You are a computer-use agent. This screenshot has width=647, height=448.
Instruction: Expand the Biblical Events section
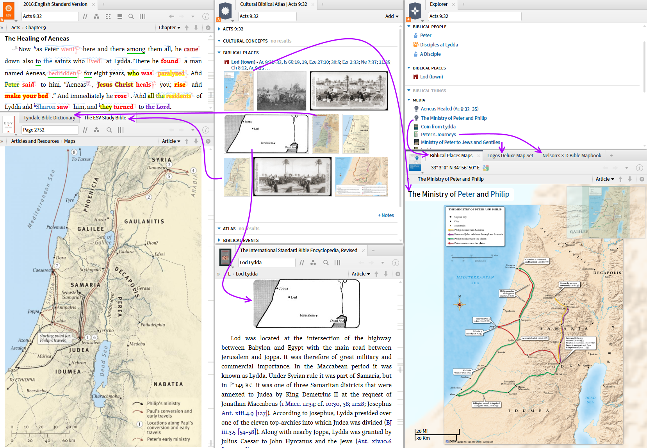pyautogui.click(x=219, y=240)
